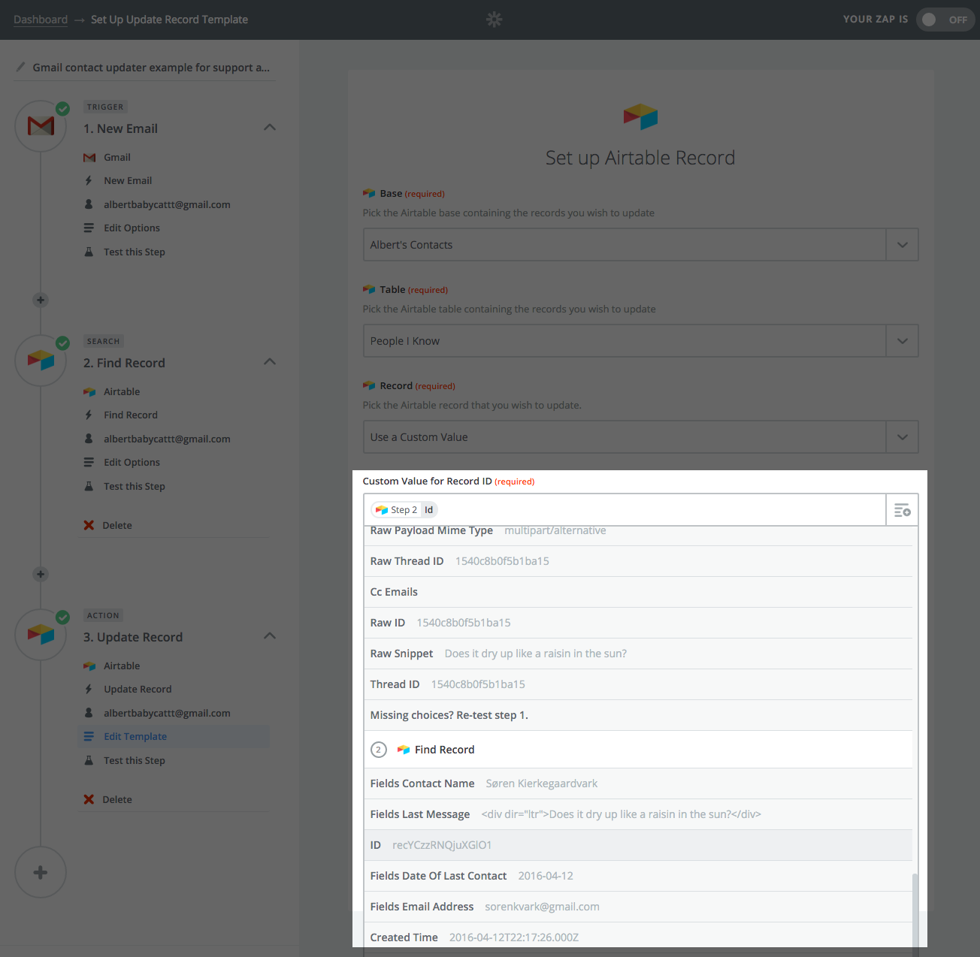The height and width of the screenshot is (957, 980).
Task: Open Edit Options in step 1
Action: tap(132, 228)
